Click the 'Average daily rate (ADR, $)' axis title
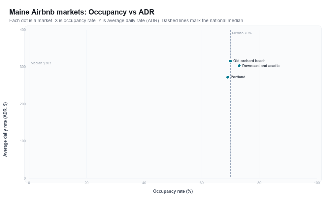 (x=5, y=129)
